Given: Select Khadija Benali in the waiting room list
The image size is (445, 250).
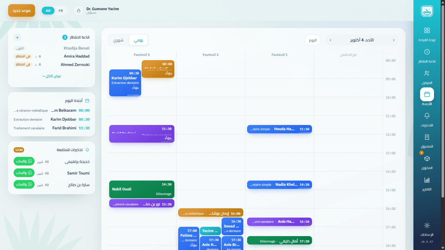Looking at the screenshot, I should 76,48.
